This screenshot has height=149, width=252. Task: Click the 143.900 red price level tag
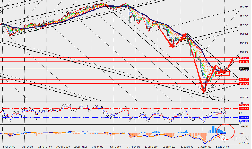[x=244, y=84]
